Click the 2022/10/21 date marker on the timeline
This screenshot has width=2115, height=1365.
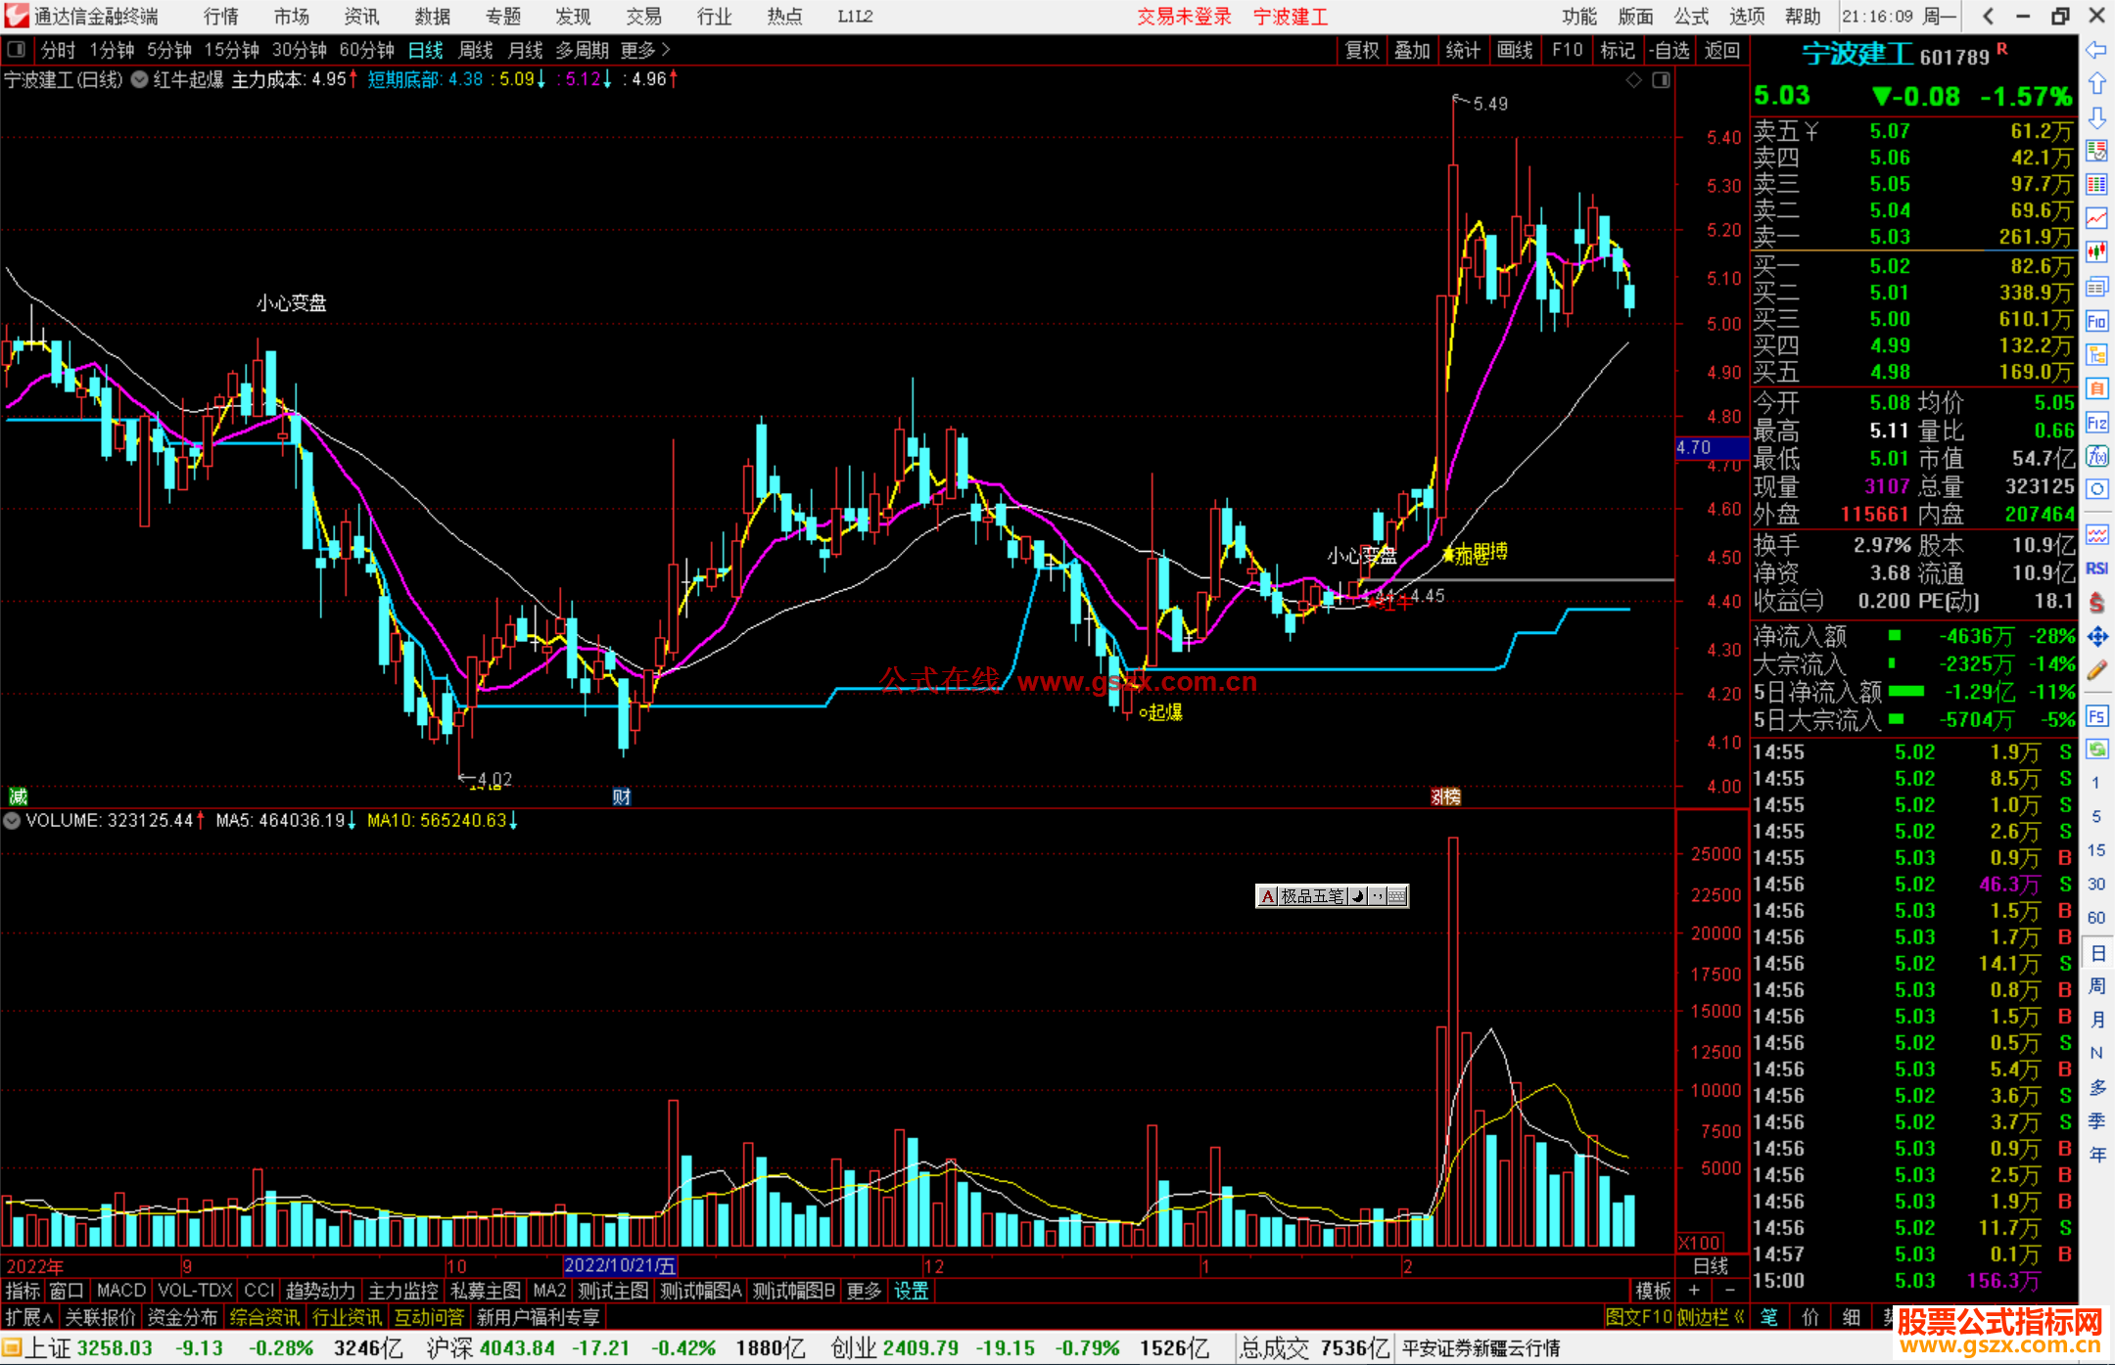[x=620, y=1266]
